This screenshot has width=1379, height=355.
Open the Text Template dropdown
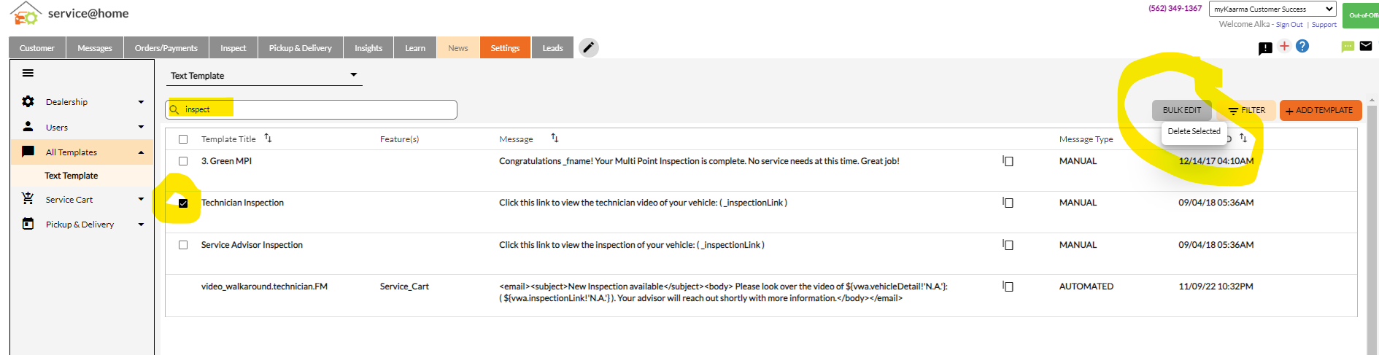coord(263,76)
